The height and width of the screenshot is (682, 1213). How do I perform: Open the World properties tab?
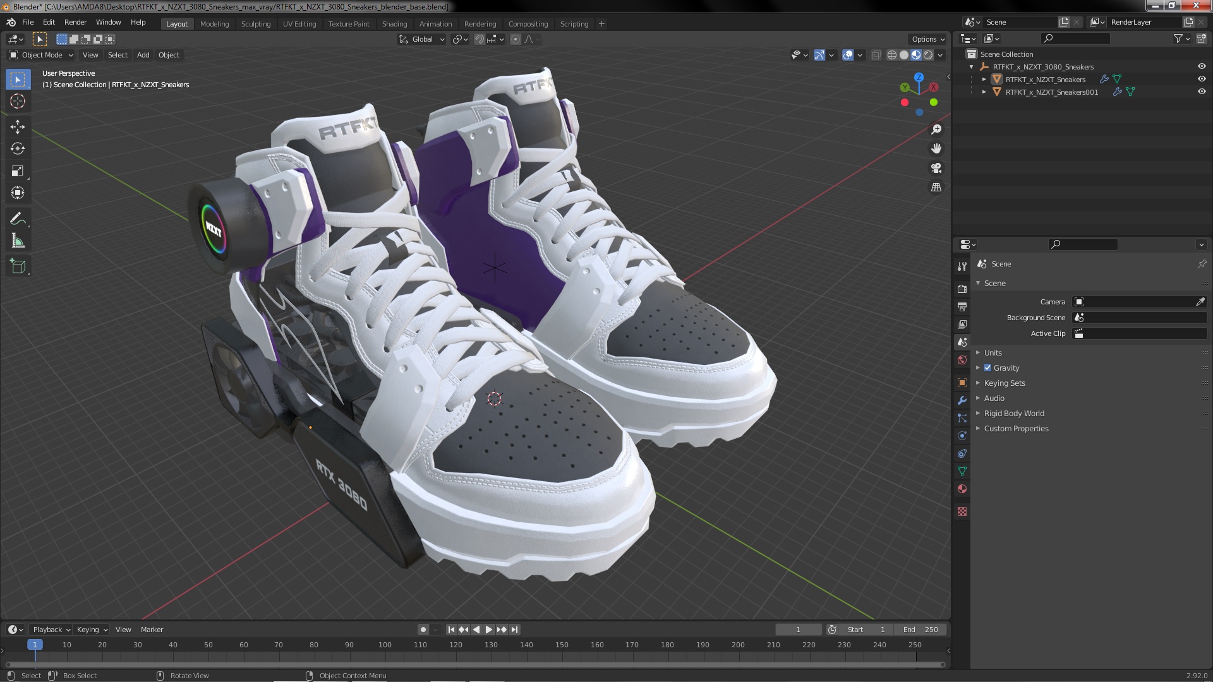pyautogui.click(x=962, y=360)
